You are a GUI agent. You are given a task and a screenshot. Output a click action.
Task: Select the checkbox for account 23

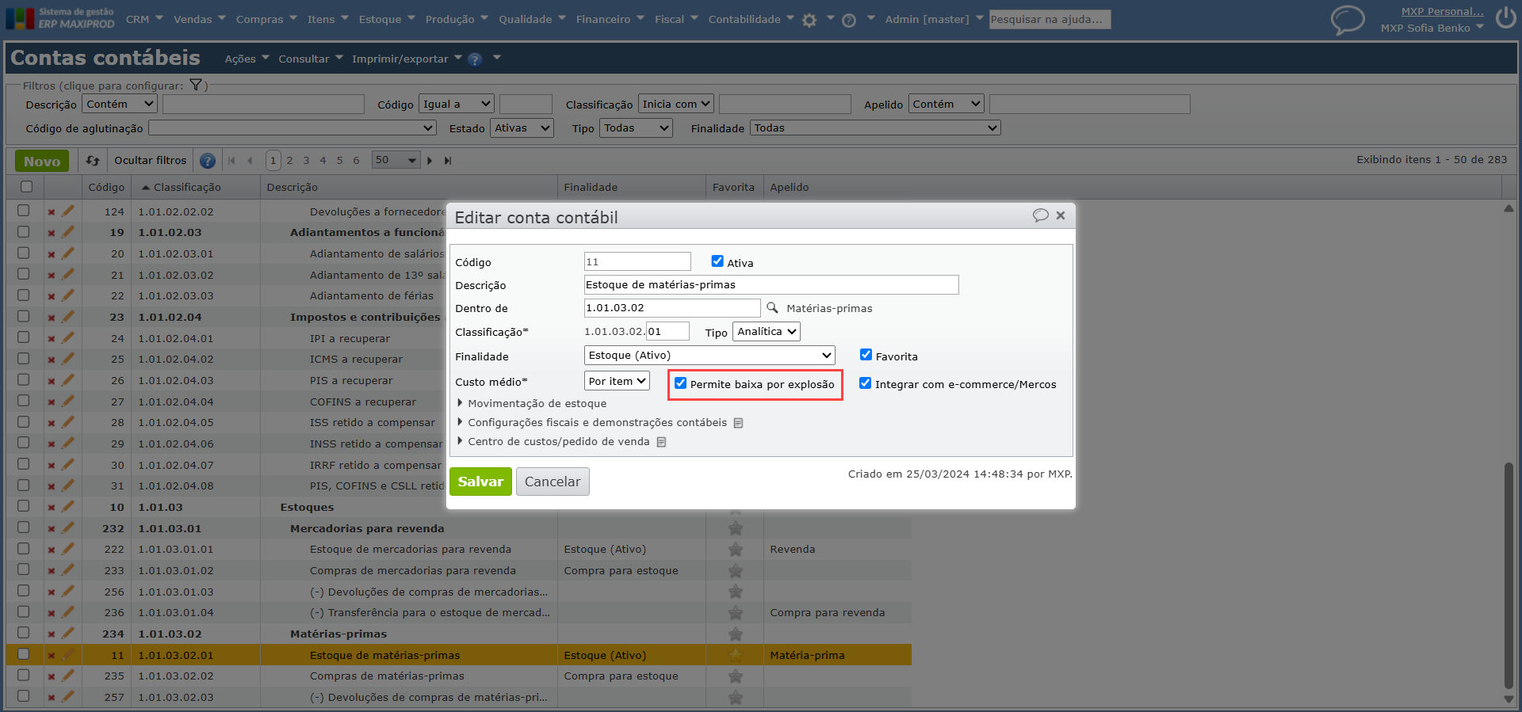click(x=24, y=316)
